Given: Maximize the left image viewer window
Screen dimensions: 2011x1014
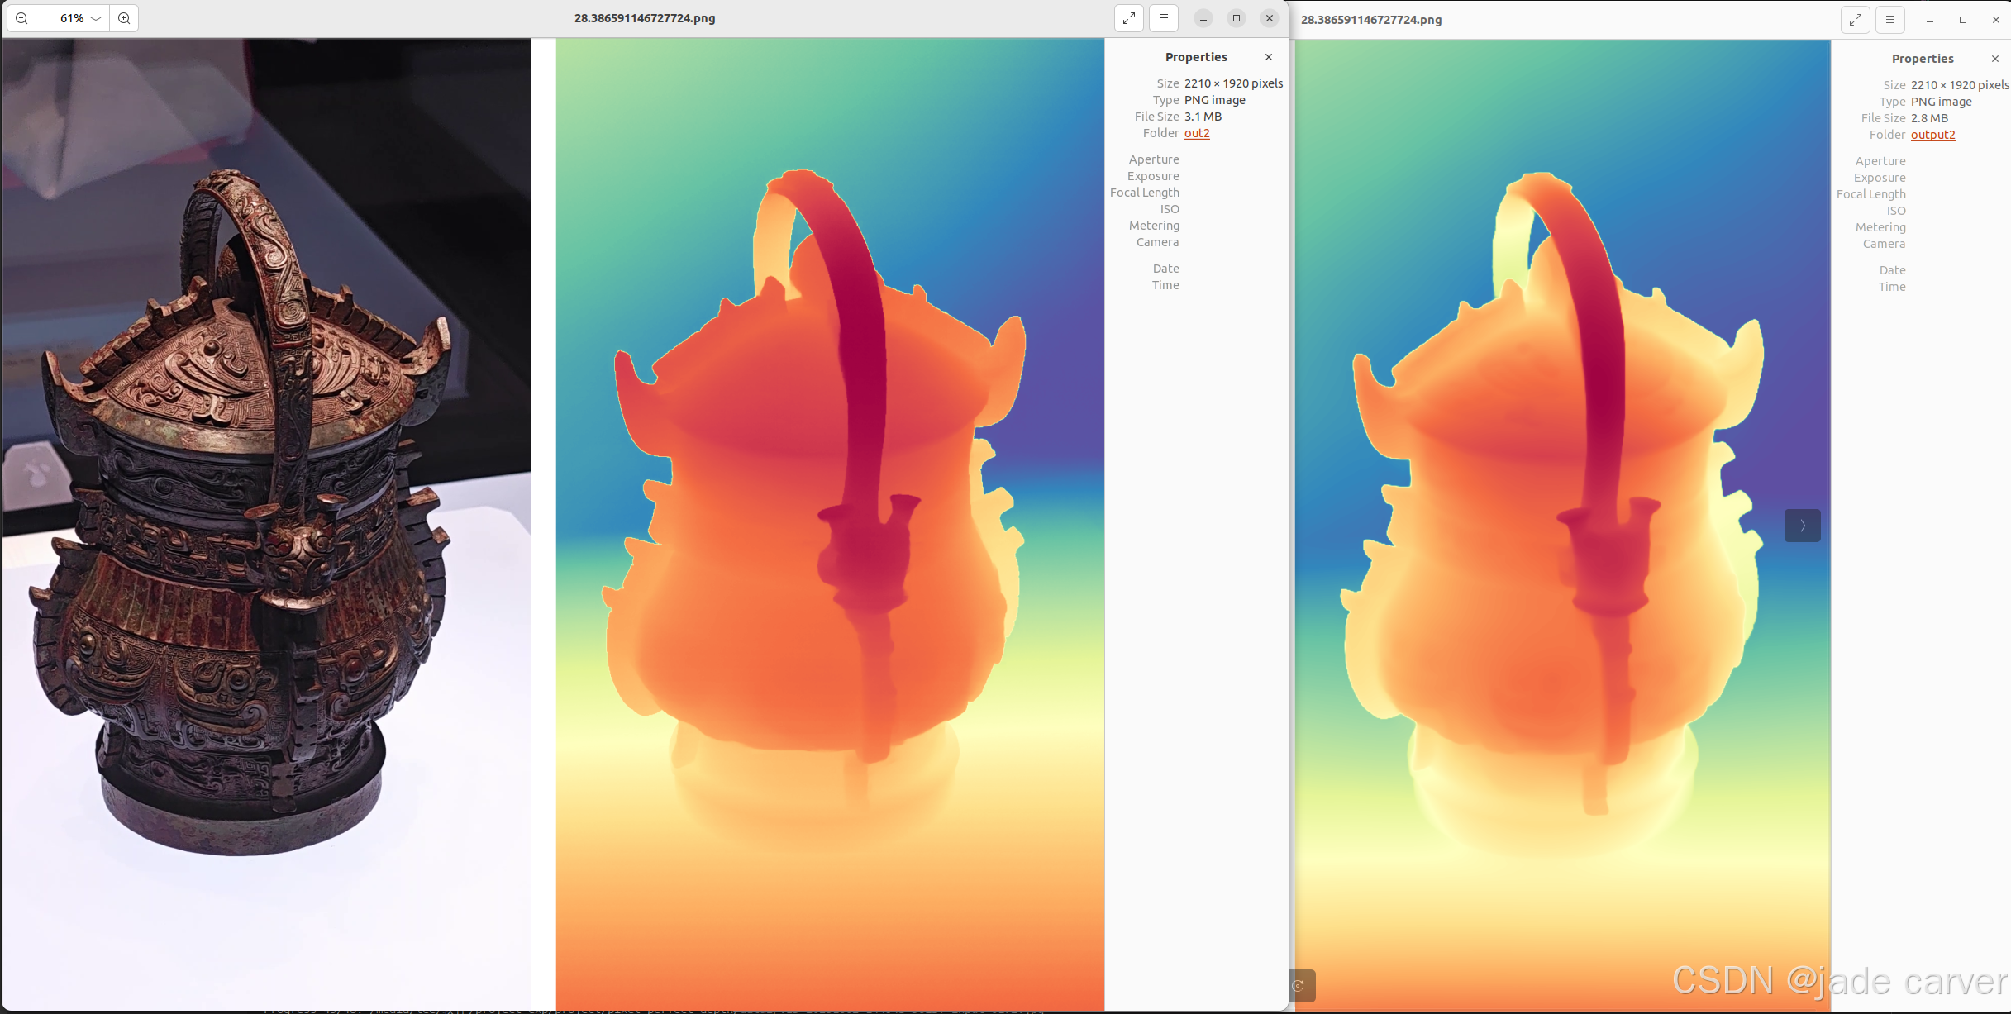Looking at the screenshot, I should pyautogui.click(x=1237, y=18).
